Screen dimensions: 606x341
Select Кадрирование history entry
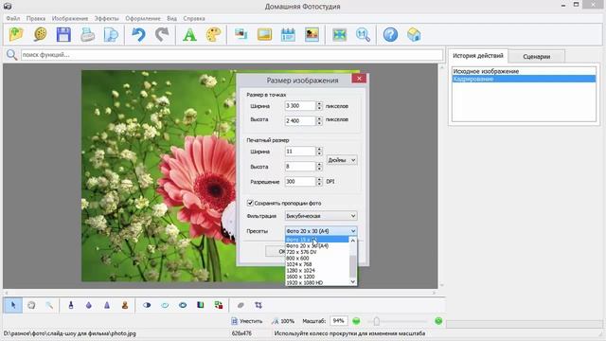tap(524, 79)
